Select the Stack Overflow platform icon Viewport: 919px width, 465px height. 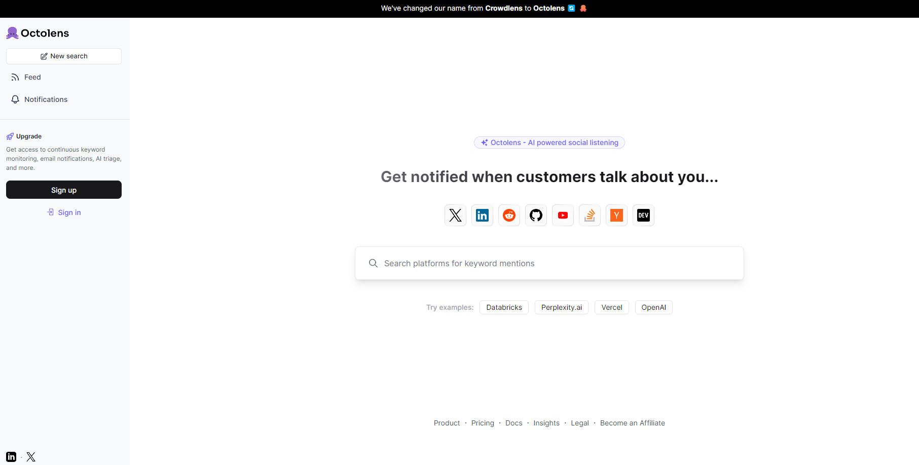(590, 216)
